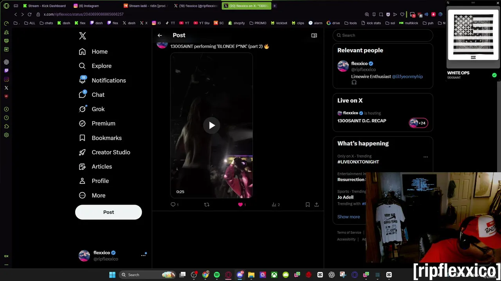This screenshot has width=501, height=281.
Task: Switch to the Stream ladé SoundCloud tab
Action: [x=145, y=6]
